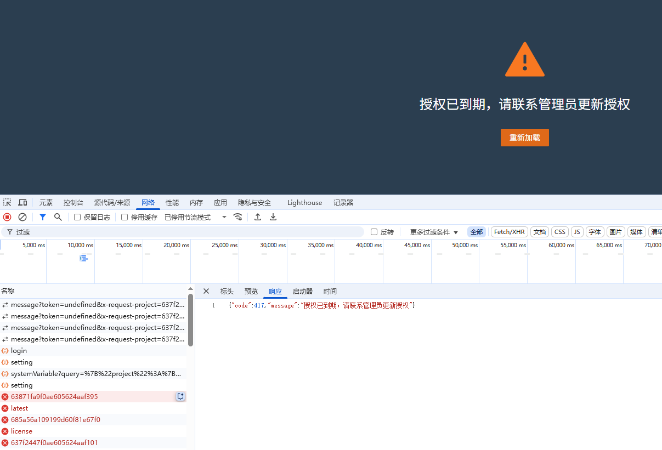Enable the 停用缓存 checkbox
The height and width of the screenshot is (450, 662).
[125, 217]
